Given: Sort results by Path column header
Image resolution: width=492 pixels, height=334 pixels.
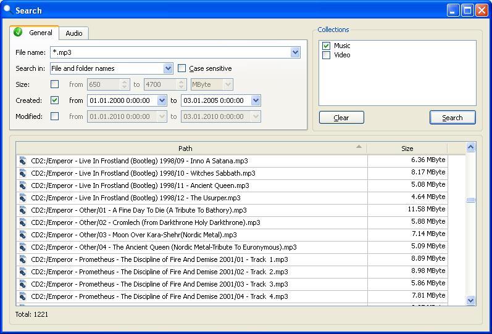Looking at the screenshot, I should (191, 149).
